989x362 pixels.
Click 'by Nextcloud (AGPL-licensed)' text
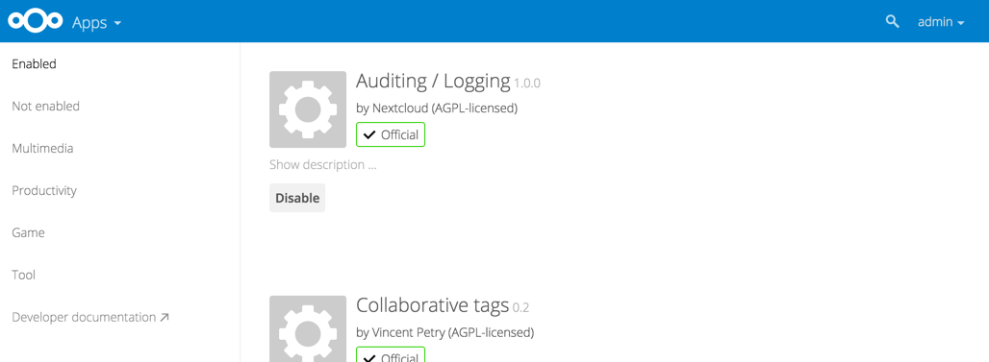click(437, 109)
